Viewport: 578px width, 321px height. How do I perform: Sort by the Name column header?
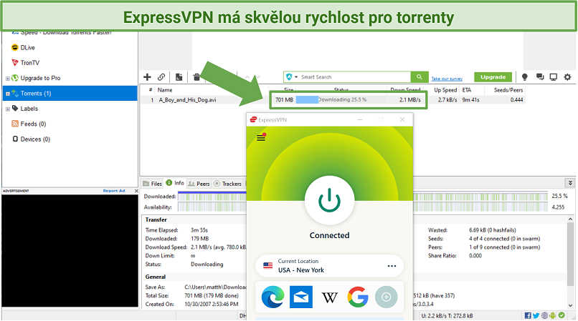point(165,89)
